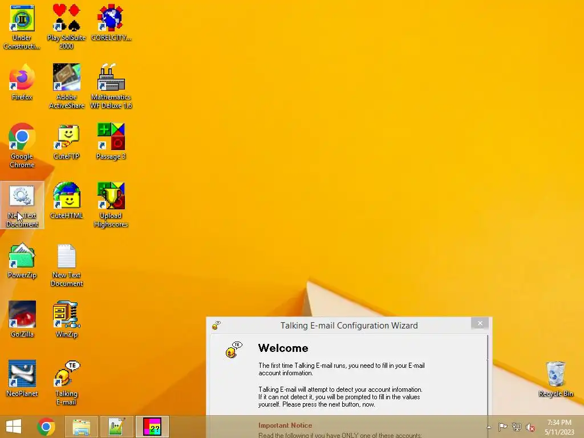
Task: Open the Windows Start button
Action: pos(14,427)
